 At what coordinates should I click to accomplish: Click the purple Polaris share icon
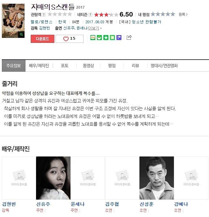click(119, 38)
